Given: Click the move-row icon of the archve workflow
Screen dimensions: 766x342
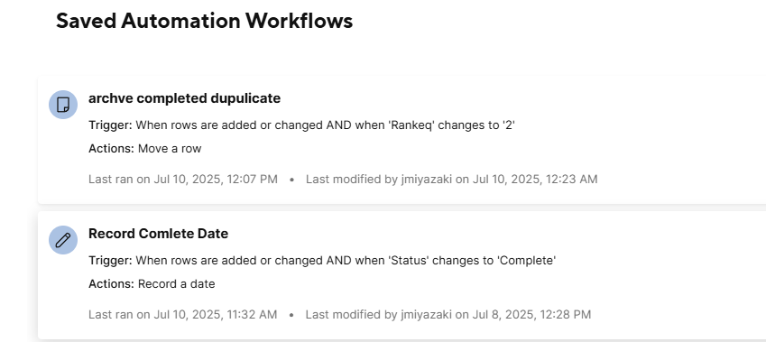Looking at the screenshot, I should pyautogui.click(x=63, y=105).
